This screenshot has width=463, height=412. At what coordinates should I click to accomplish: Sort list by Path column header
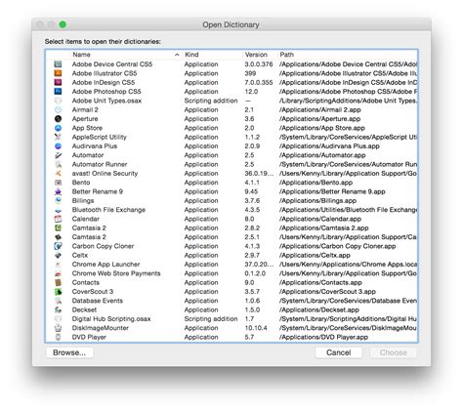(x=286, y=55)
